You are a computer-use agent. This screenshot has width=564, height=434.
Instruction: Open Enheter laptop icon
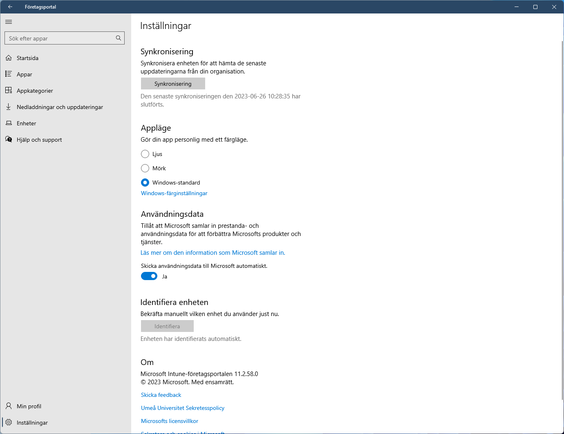click(9, 123)
